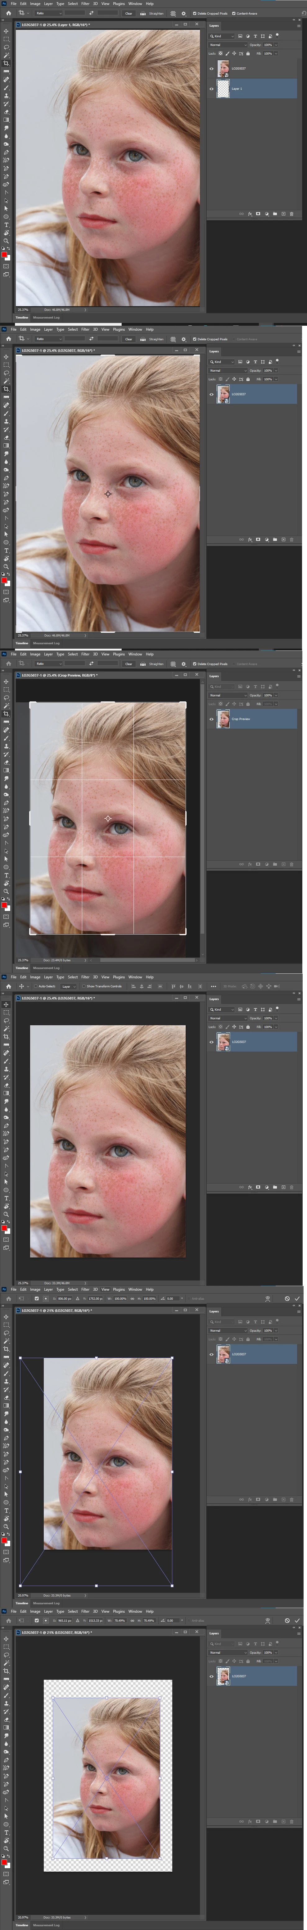Click the Layer 1 transparent thumbnail
Screen dimensions: 307x1930
[223, 88]
